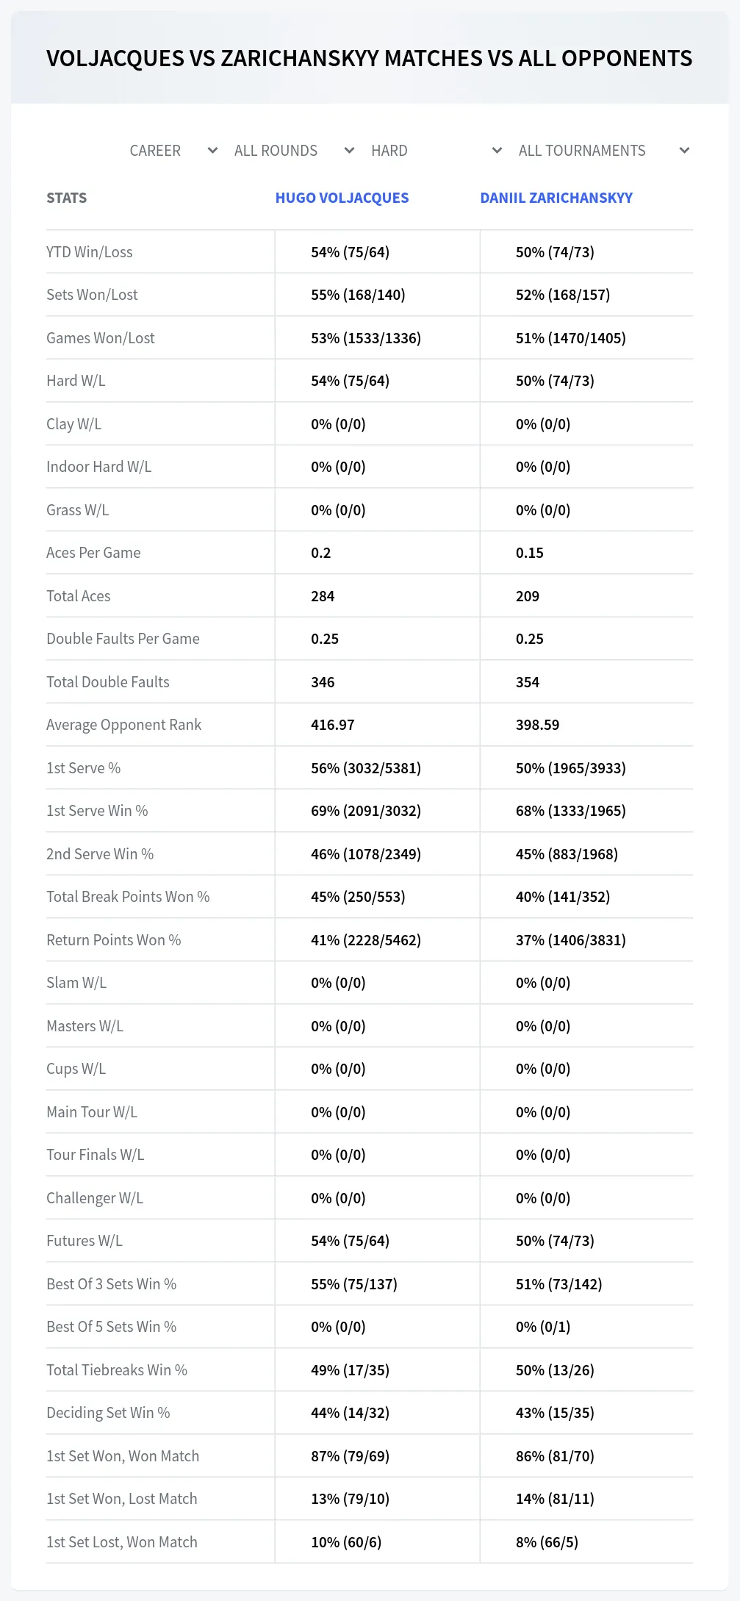
Task: Click the chevron beside ALL TOURNAMENTS
Action: 684,151
